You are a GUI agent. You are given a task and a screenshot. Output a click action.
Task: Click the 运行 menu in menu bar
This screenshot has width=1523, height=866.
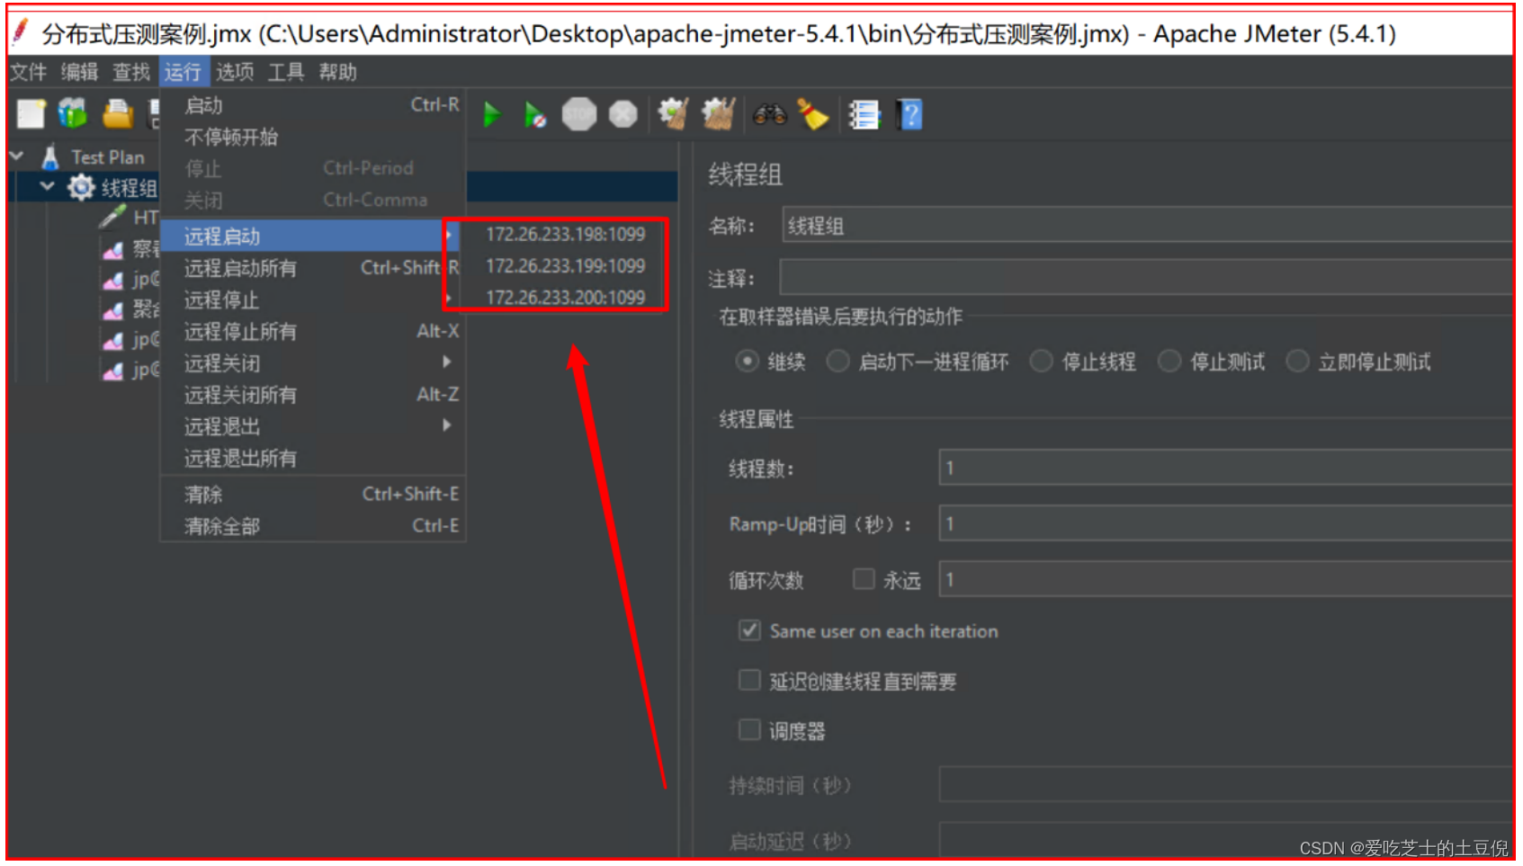[x=183, y=72]
